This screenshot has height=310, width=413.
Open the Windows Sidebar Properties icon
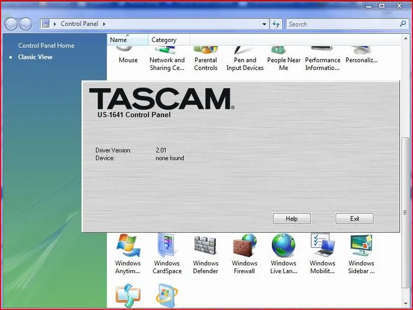pyautogui.click(x=361, y=254)
